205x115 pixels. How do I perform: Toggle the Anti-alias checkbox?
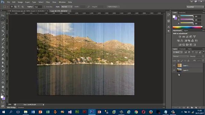click(45, 7)
